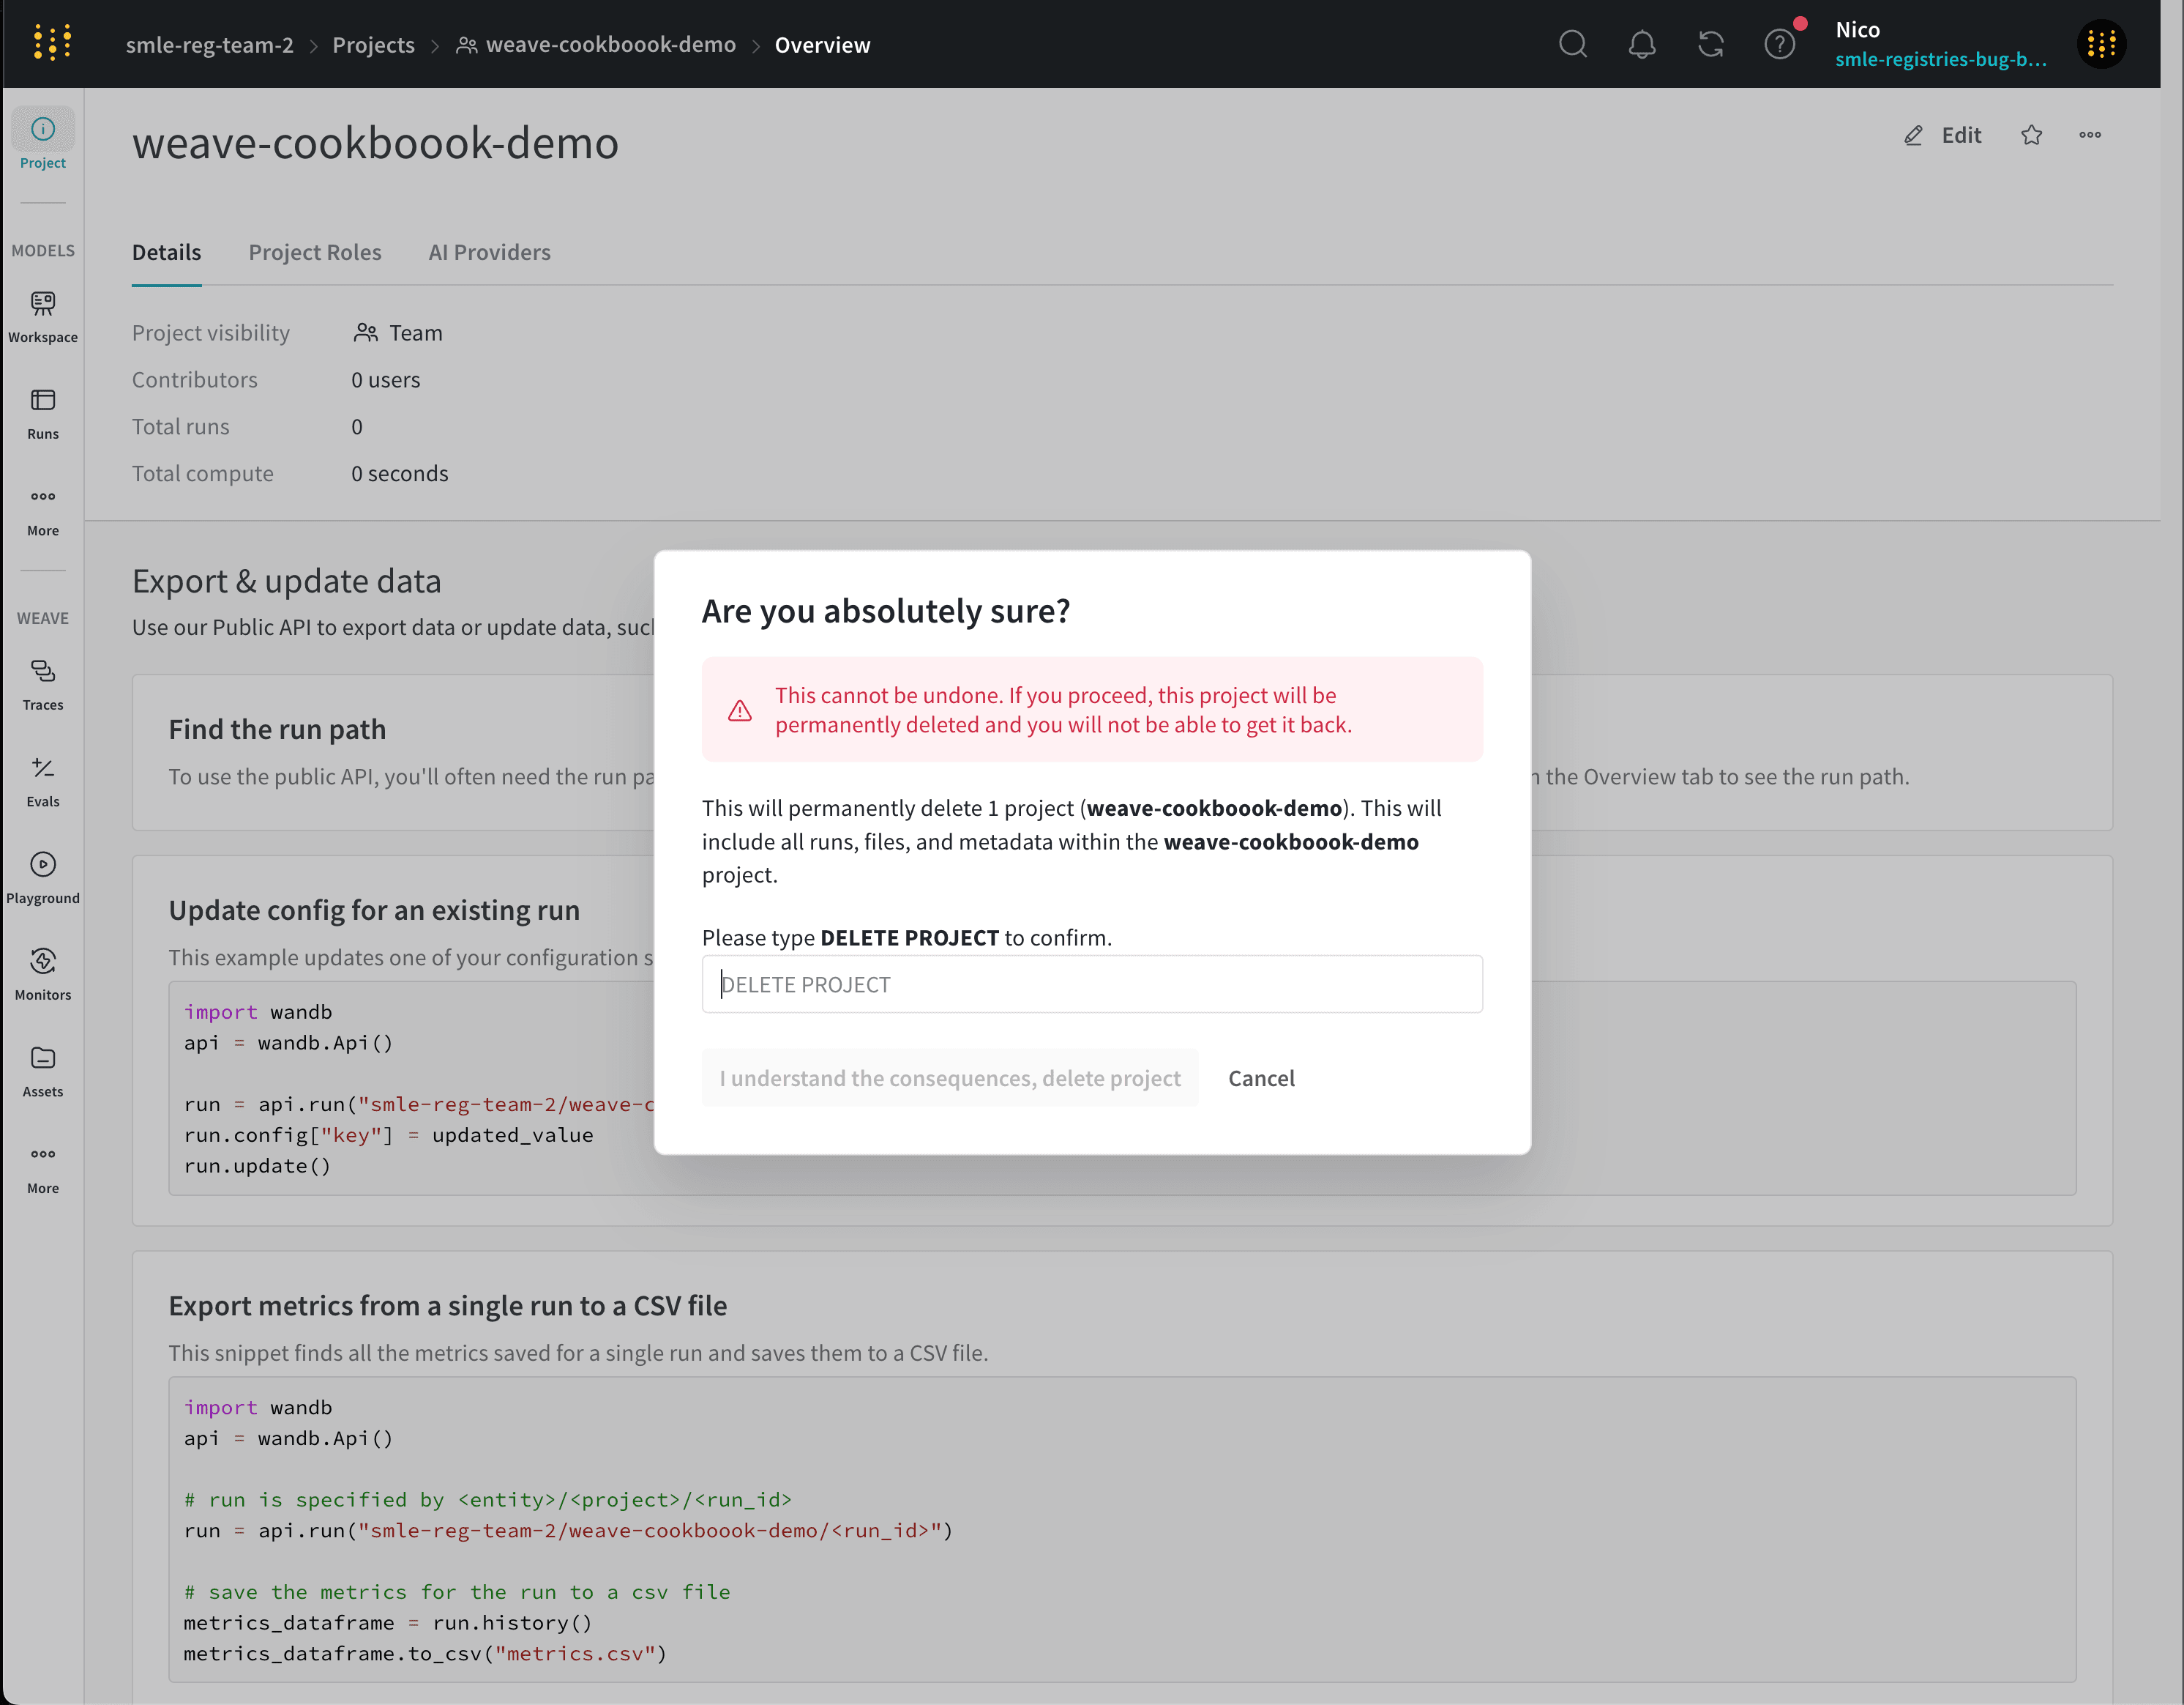
Task: Click Cancel in the delete dialog
Action: coord(1261,1077)
